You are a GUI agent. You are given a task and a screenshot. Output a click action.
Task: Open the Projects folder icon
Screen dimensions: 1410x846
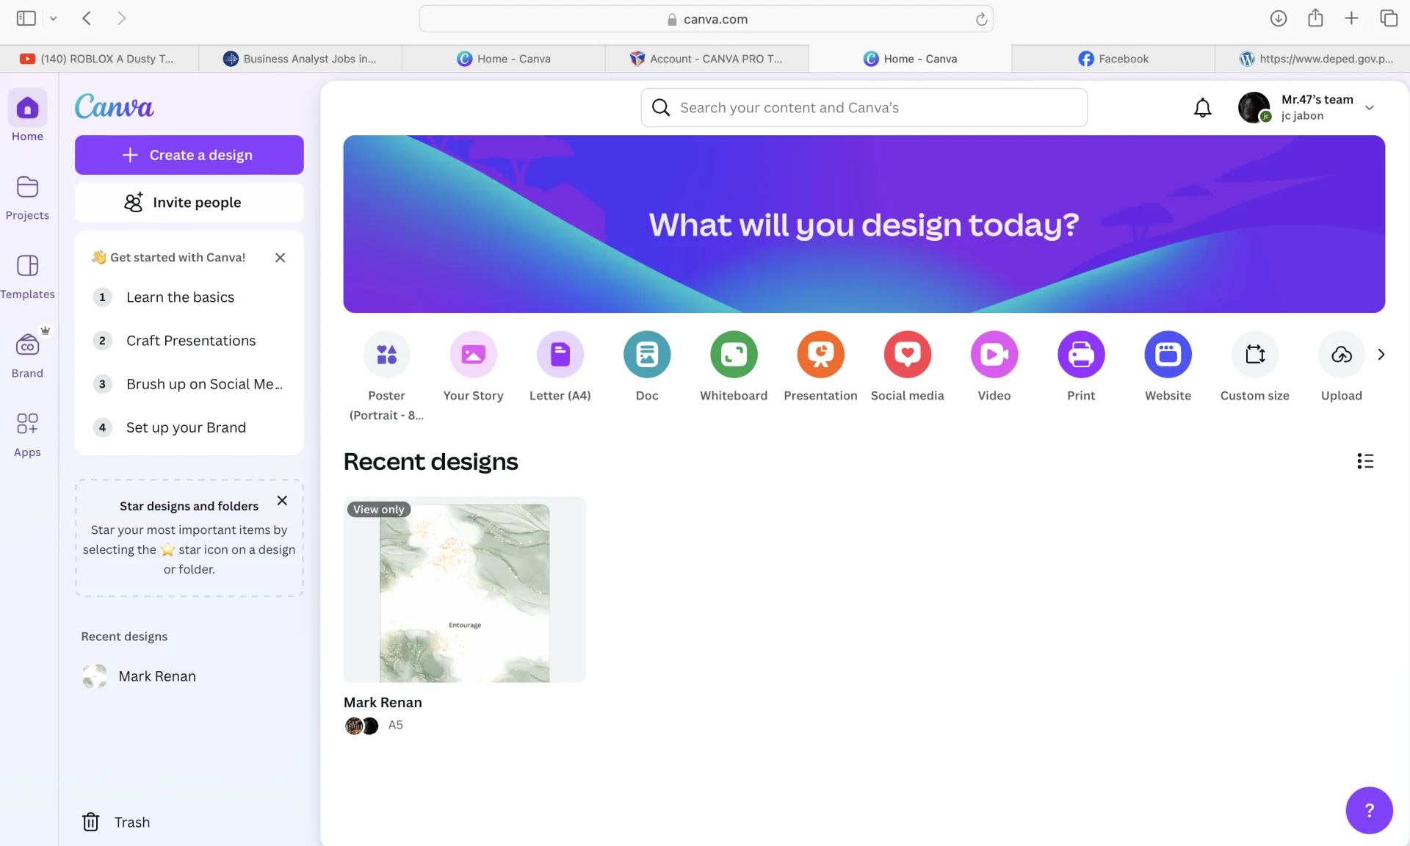pos(27,187)
